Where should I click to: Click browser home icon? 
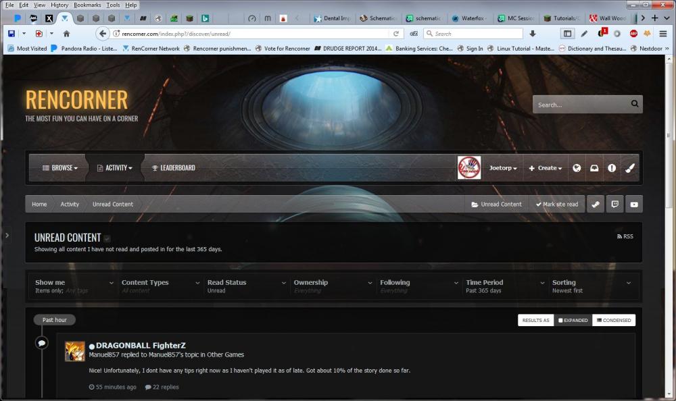(x=66, y=33)
